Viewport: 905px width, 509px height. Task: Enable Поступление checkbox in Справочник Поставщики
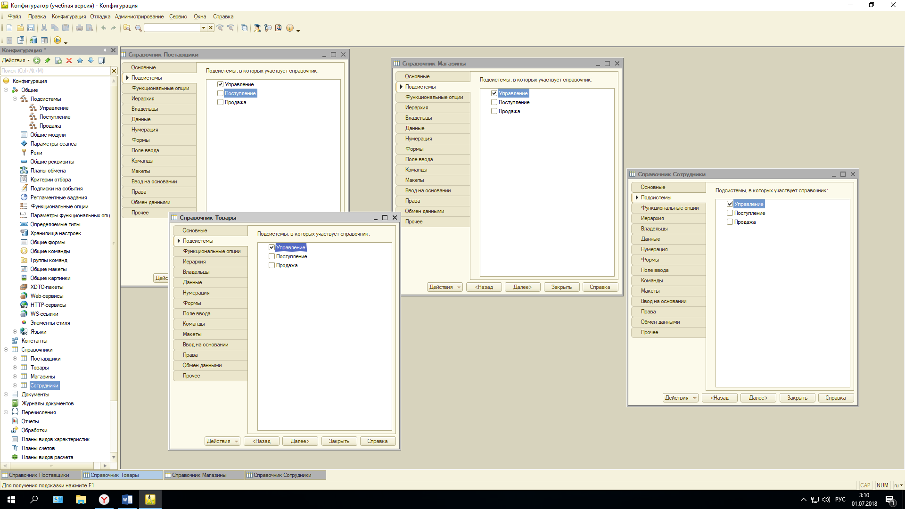click(x=220, y=93)
